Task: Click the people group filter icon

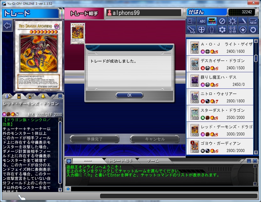Action: coord(212,30)
